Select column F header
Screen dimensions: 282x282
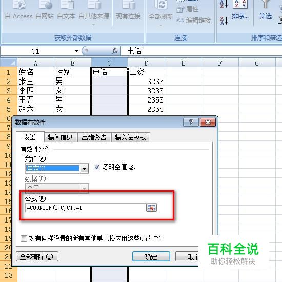click(220, 63)
